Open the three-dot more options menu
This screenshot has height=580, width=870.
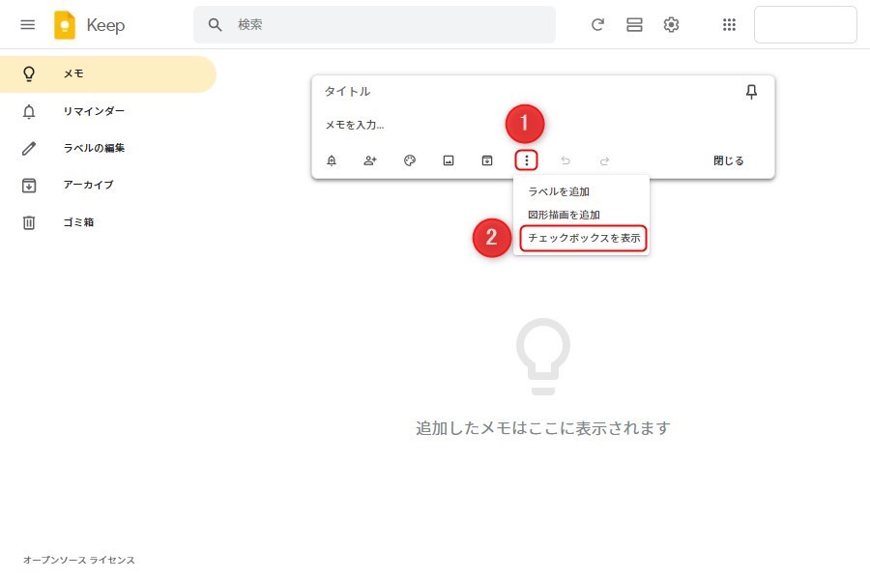click(526, 160)
